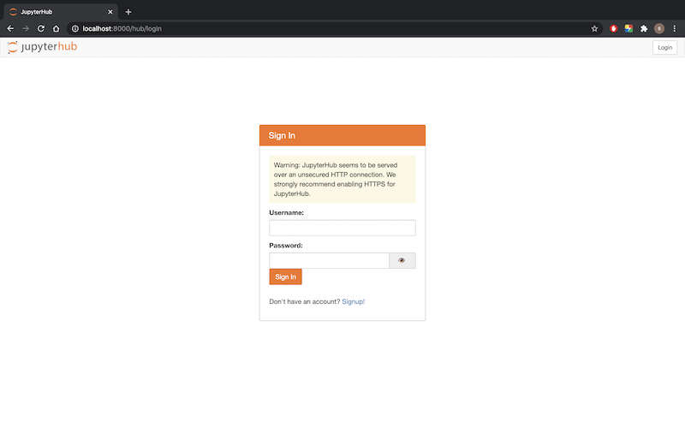Click the browser forward arrow

coord(26,28)
